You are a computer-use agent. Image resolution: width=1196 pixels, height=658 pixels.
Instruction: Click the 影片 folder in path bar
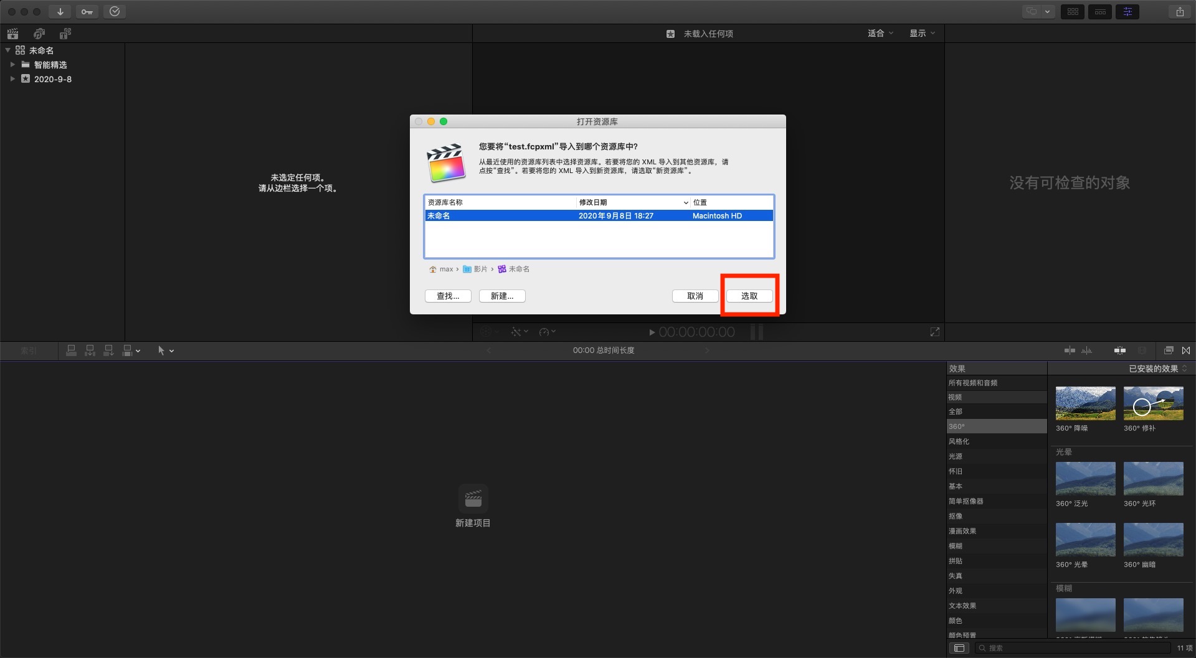(475, 269)
